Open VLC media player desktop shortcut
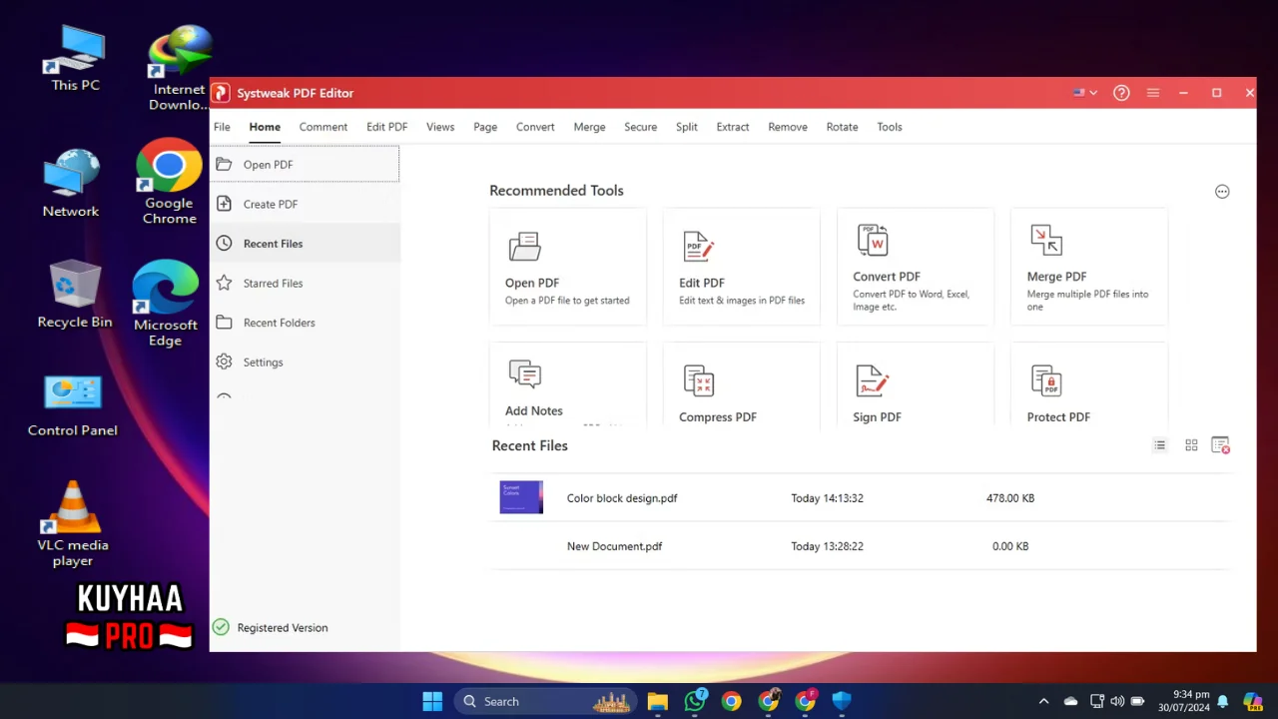 point(73,523)
